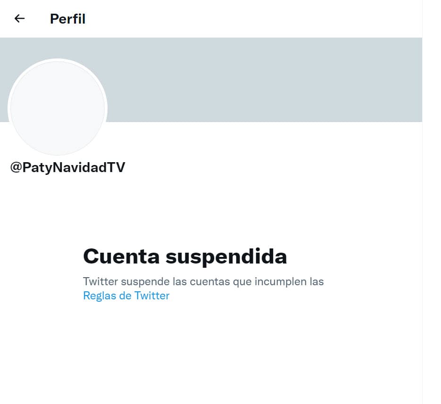
Task: Click the word suspende in the description
Action: click(145, 282)
